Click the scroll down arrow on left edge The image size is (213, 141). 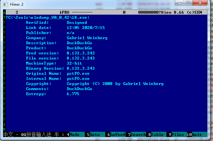tap(4, 129)
